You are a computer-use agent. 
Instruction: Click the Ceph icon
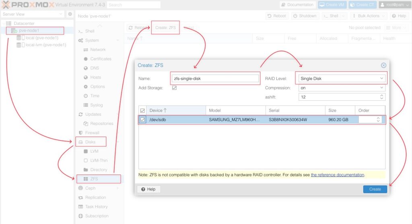tap(80, 188)
